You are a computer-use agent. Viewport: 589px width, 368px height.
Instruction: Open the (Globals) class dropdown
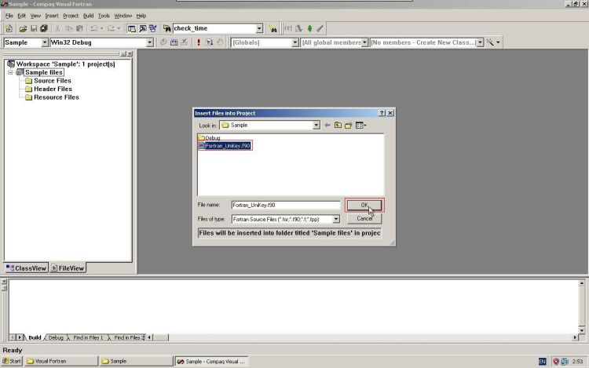point(294,42)
